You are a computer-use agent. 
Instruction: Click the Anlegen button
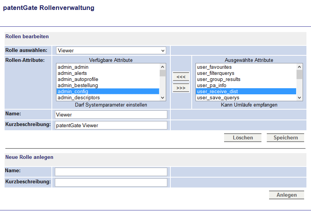coord(287,195)
